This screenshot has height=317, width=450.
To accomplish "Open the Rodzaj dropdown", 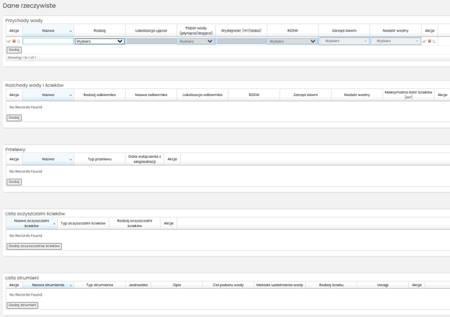I will (99, 41).
